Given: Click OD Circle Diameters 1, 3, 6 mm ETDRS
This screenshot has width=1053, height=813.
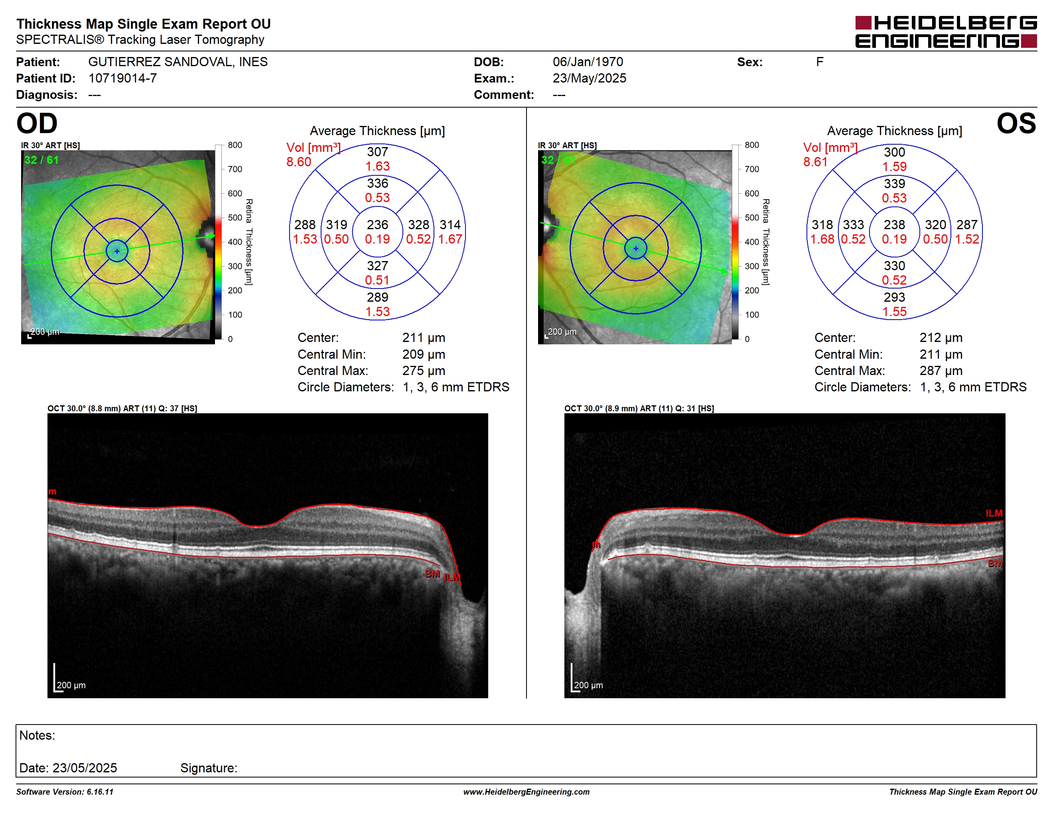Looking at the screenshot, I should coord(456,387).
